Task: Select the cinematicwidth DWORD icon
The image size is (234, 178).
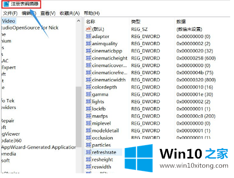Action: pos(88,79)
